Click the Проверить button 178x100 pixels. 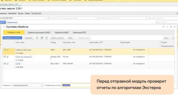click(29, 38)
